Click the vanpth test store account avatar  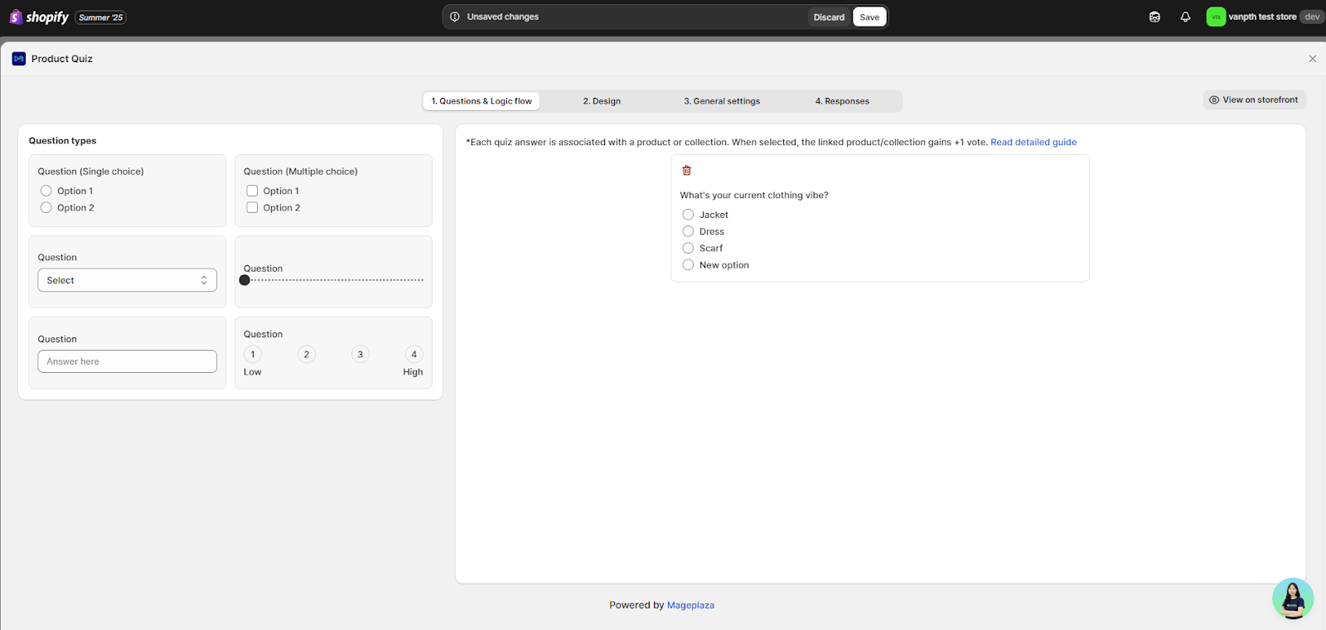pos(1216,17)
